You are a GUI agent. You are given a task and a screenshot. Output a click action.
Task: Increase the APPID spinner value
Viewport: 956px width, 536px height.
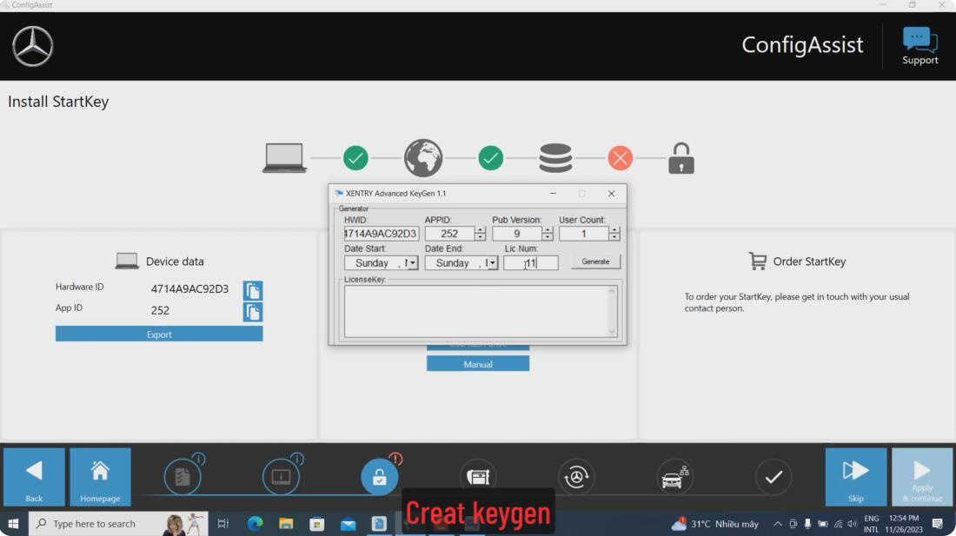481,230
